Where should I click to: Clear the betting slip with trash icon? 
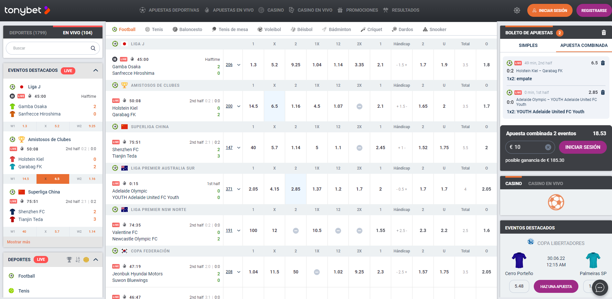point(604,33)
